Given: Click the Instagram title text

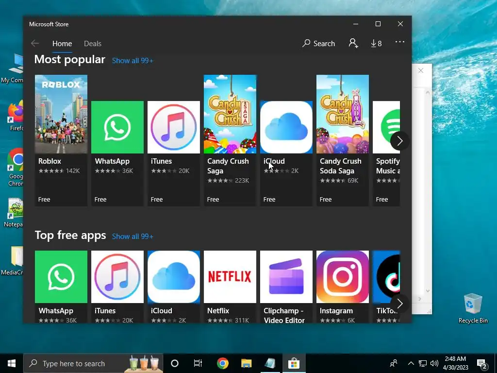Looking at the screenshot, I should pos(336,311).
